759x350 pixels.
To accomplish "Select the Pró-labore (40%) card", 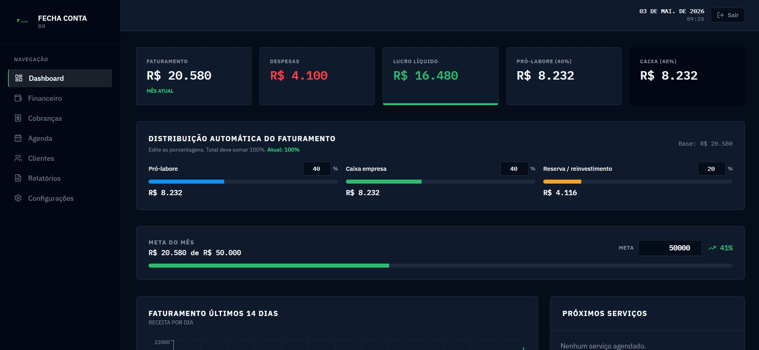I will coord(564,76).
